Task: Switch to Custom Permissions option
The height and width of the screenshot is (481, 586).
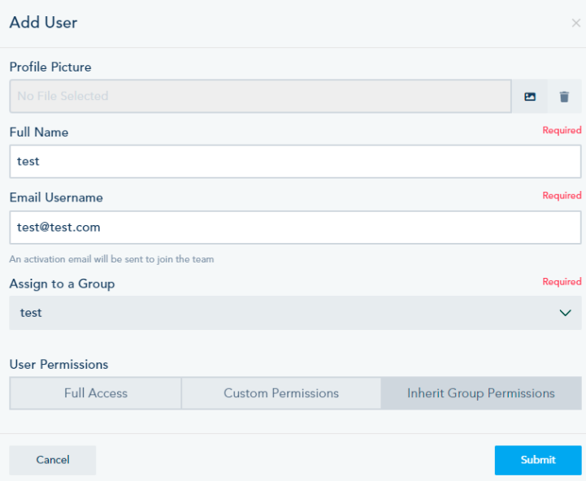Action: tap(281, 393)
